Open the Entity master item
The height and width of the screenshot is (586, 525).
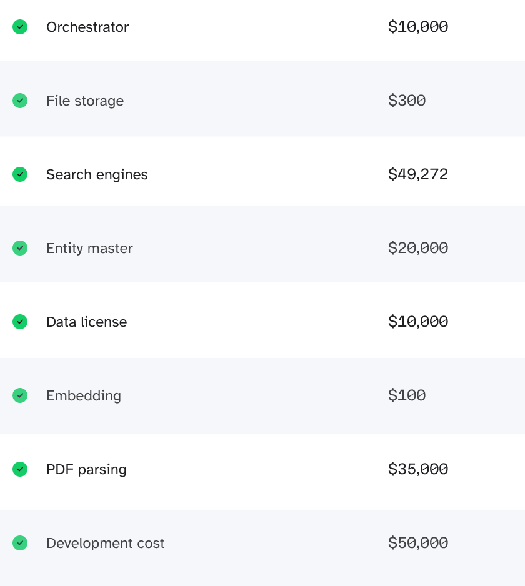[x=89, y=248]
